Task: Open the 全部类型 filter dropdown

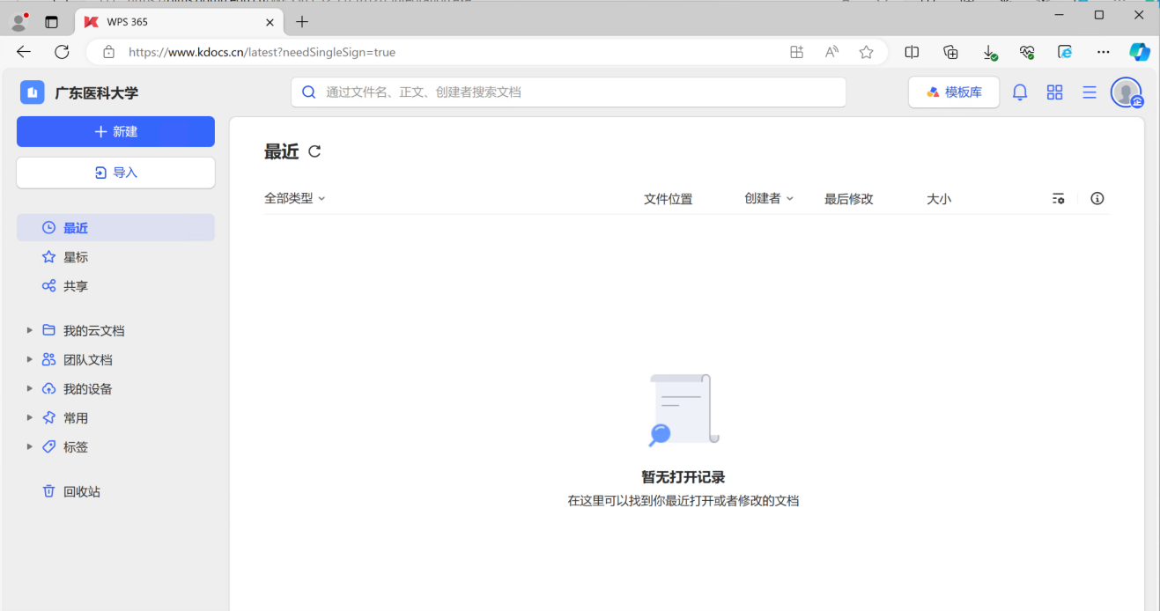Action: 295,199
